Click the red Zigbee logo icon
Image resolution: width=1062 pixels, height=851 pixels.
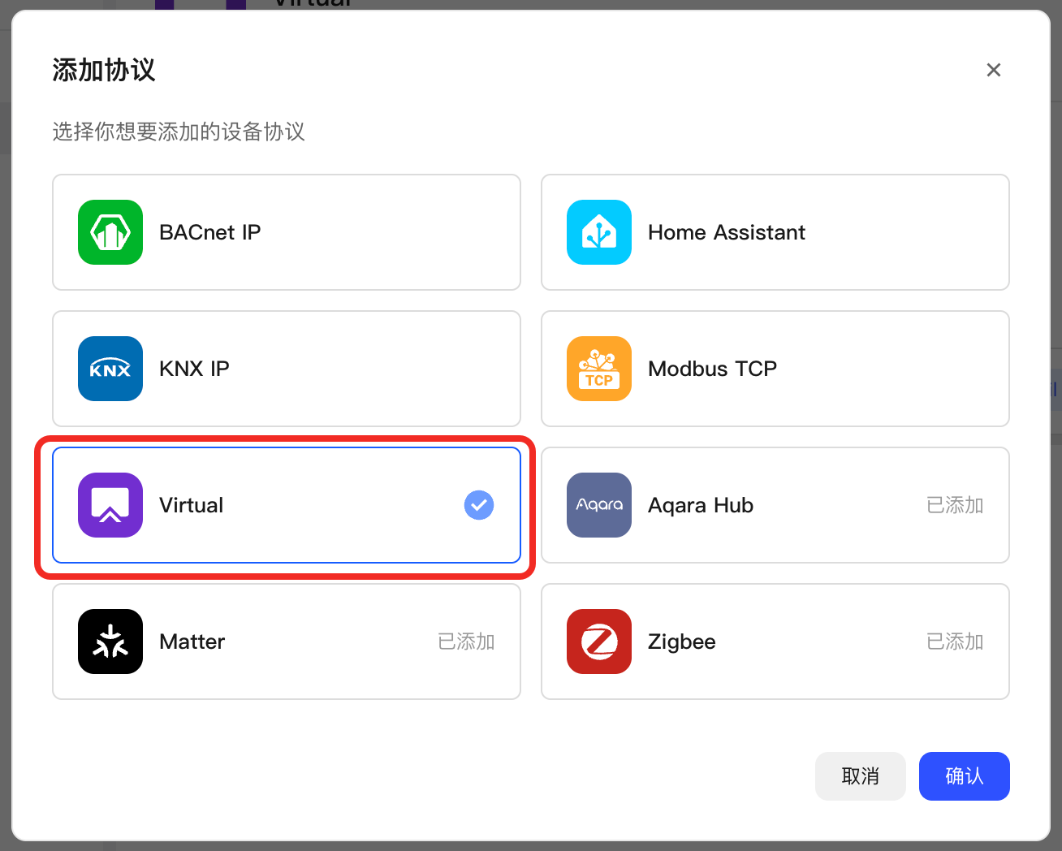(x=599, y=641)
